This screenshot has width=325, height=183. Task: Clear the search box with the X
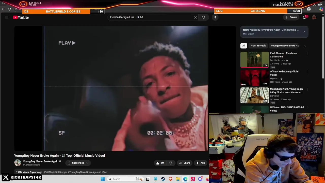point(196,17)
